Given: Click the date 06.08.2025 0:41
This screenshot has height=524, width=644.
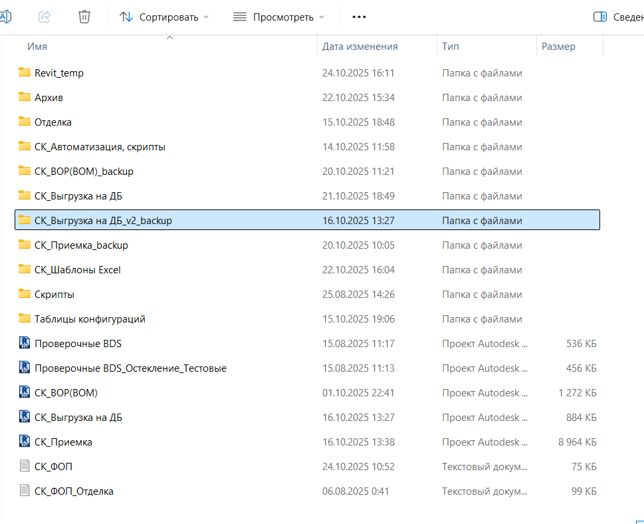Looking at the screenshot, I should pos(356,491).
